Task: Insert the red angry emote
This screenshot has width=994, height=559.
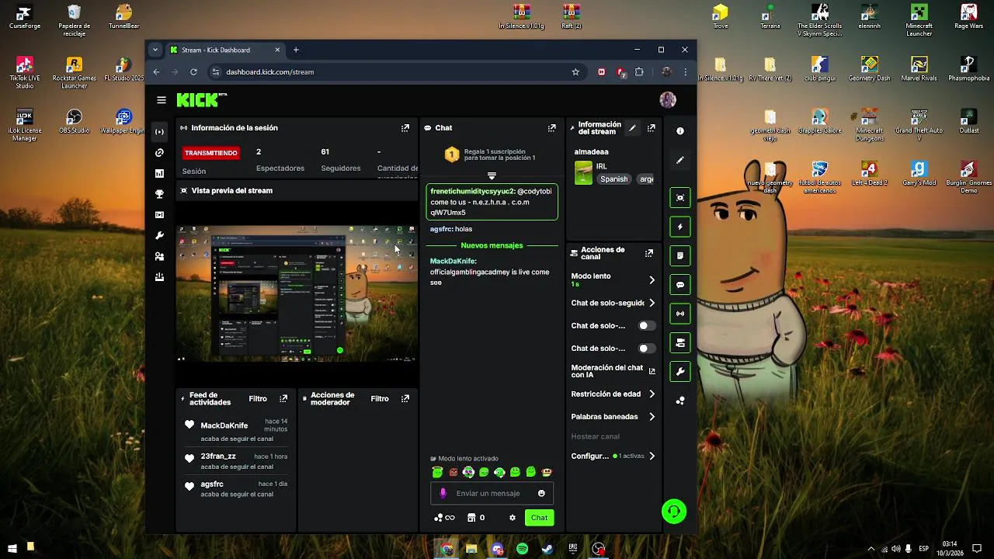Action: 454,472
